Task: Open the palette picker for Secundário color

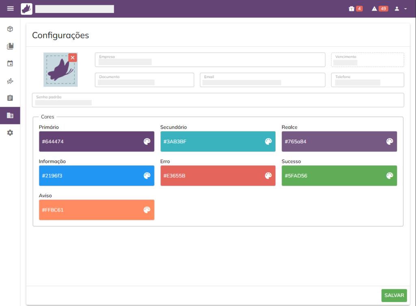Action: point(268,142)
